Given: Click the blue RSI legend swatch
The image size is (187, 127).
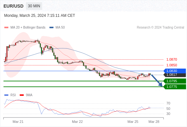Looking at the screenshot, I should pos(6,95).
